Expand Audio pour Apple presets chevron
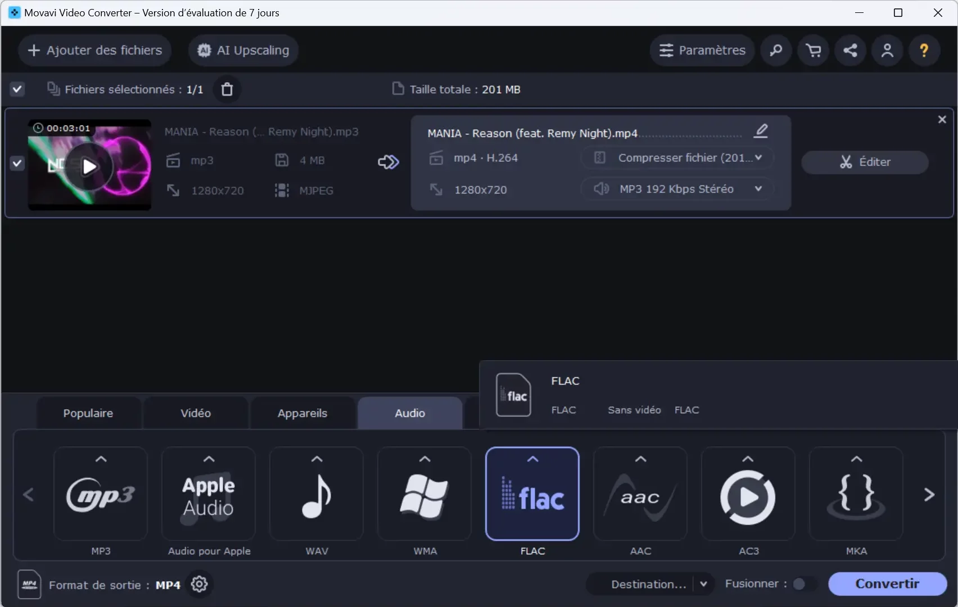 209,459
